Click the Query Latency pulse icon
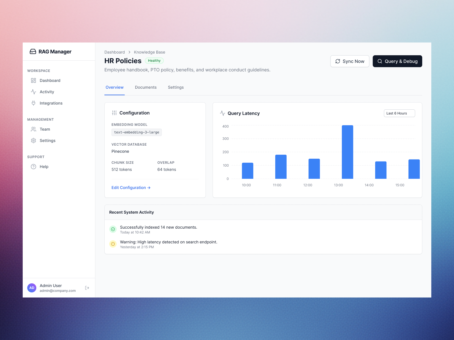This screenshot has height=340, width=454. click(x=222, y=113)
